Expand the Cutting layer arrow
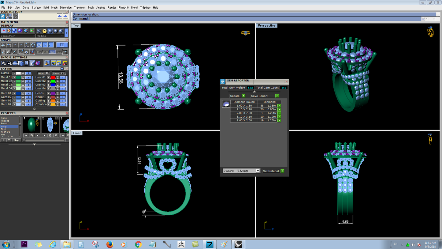The height and width of the screenshot is (249, 442). click(49, 101)
